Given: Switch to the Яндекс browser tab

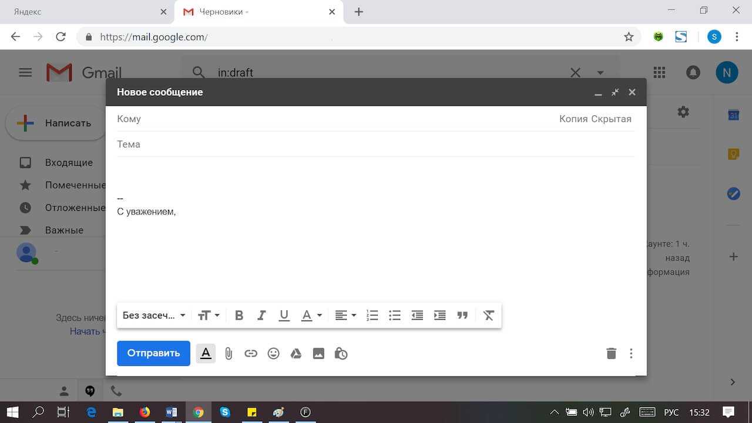Looking at the screenshot, I should click(82, 12).
